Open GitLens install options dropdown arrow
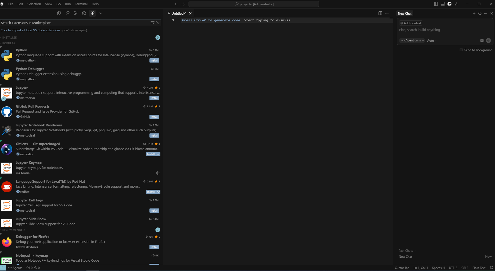The width and height of the screenshot is (495, 271). point(158,154)
